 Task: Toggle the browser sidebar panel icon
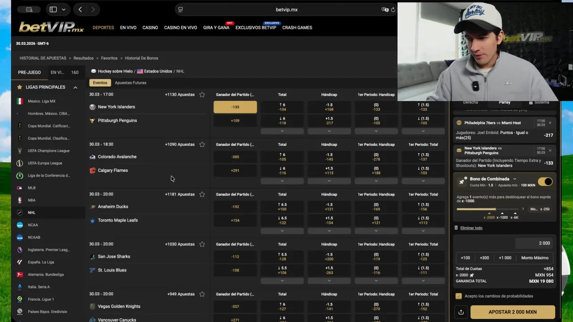point(53,9)
